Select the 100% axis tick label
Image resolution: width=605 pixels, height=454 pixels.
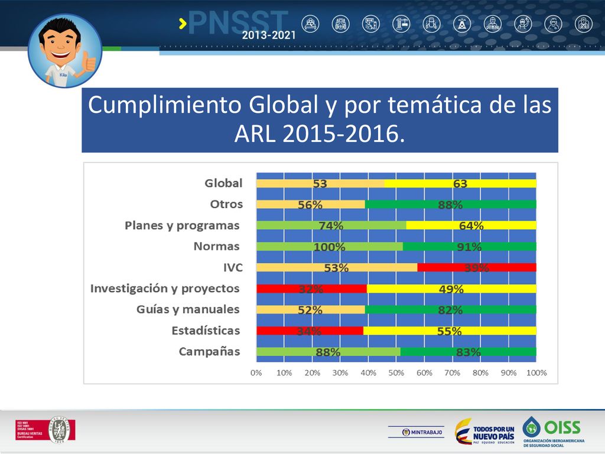click(x=536, y=373)
